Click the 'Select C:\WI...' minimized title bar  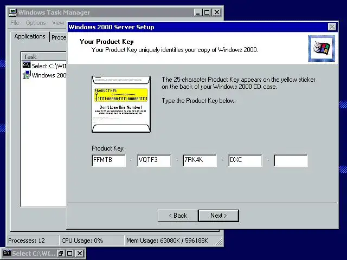34,253
